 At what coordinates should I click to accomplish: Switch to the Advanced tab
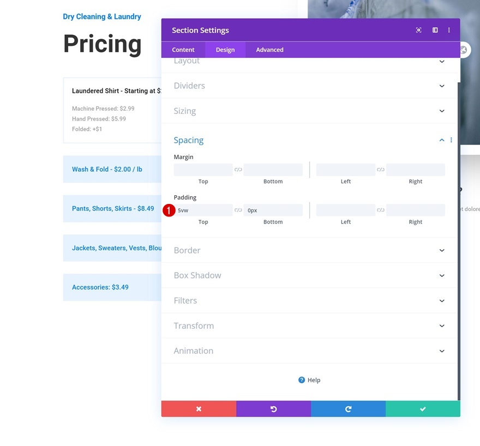click(269, 50)
